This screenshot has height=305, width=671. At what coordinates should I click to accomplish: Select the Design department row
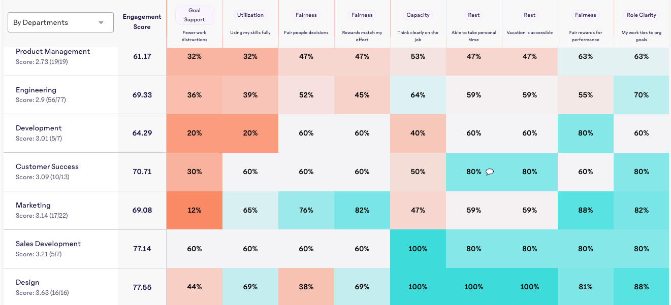[x=27, y=283]
